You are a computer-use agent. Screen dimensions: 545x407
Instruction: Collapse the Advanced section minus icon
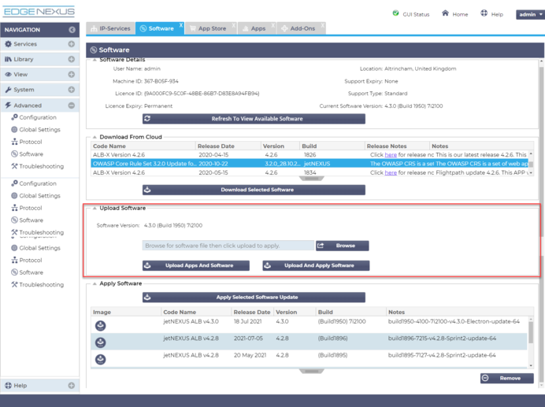click(72, 105)
